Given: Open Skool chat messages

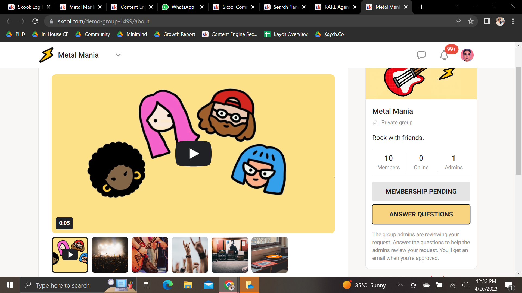Looking at the screenshot, I should [421, 55].
